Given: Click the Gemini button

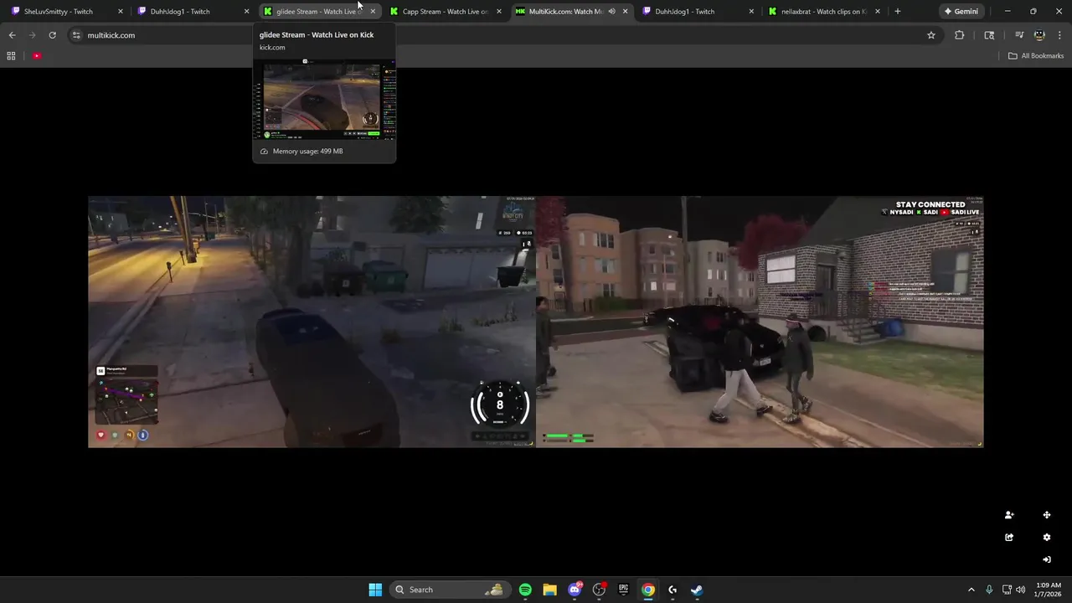Looking at the screenshot, I should [961, 12].
